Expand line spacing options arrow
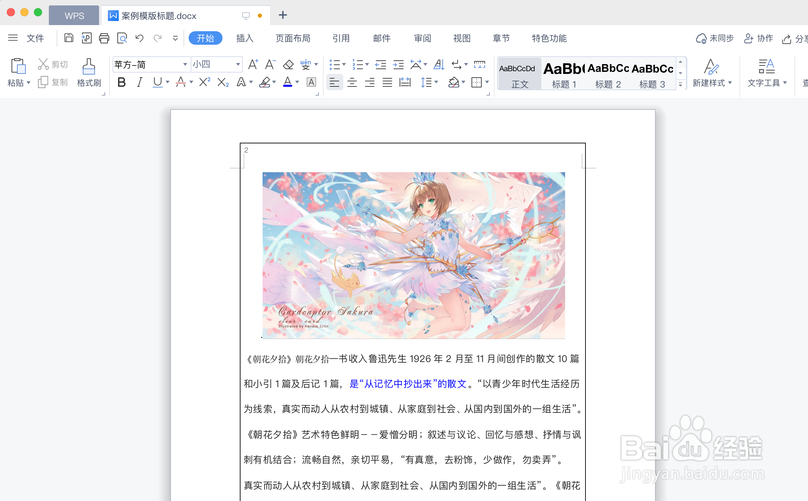The height and width of the screenshot is (501, 808). click(436, 82)
